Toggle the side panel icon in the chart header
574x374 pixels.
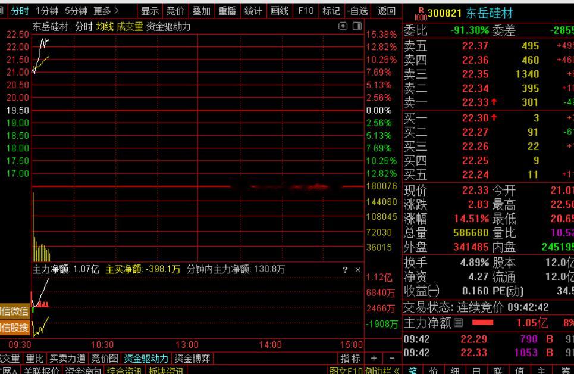tap(357, 26)
